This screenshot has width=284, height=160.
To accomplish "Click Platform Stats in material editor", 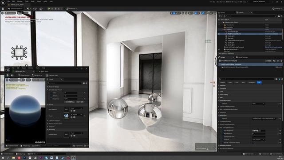I will (x=52, y=75).
